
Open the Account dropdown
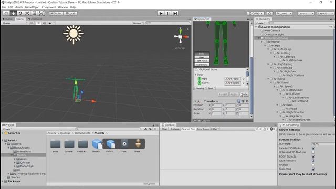point(283,13)
